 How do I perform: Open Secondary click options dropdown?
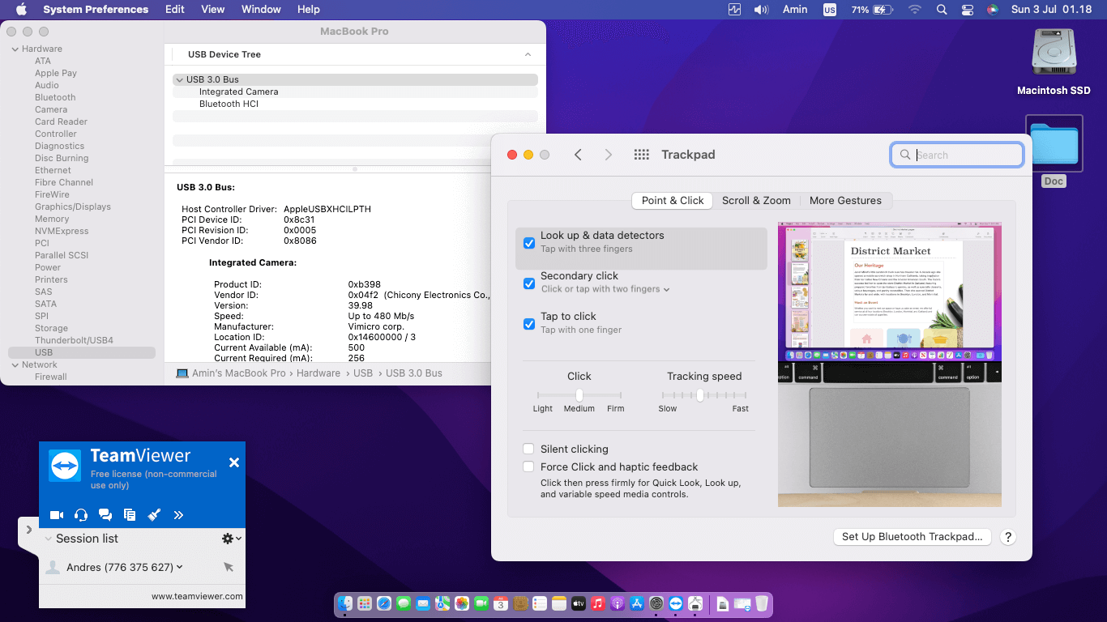coord(666,289)
